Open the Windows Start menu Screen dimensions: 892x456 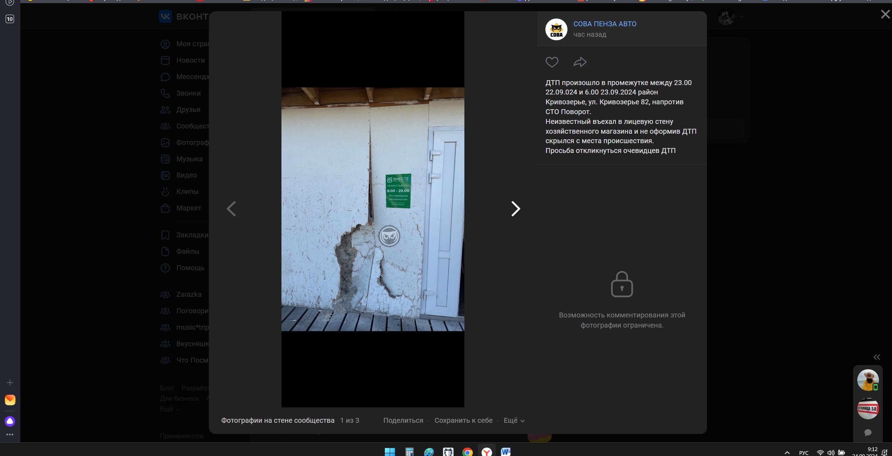click(x=390, y=452)
